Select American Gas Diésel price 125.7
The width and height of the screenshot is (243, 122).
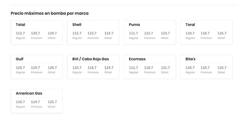pyautogui.click(x=52, y=102)
